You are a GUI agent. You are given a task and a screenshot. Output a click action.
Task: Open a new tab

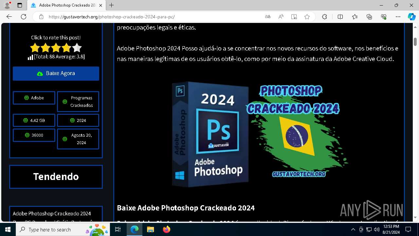pyautogui.click(x=112, y=5)
